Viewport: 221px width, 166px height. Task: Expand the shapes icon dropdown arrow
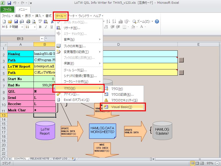tap(129, 21)
